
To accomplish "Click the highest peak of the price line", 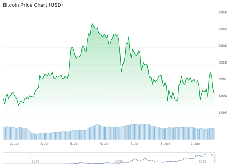I will (x=92, y=24).
